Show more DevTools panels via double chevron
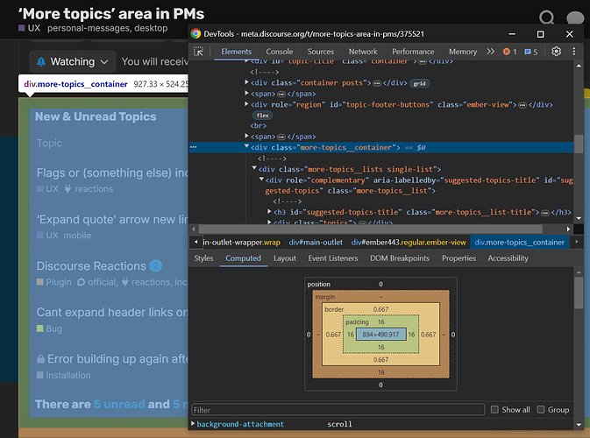This screenshot has height=438, width=590. click(x=490, y=52)
